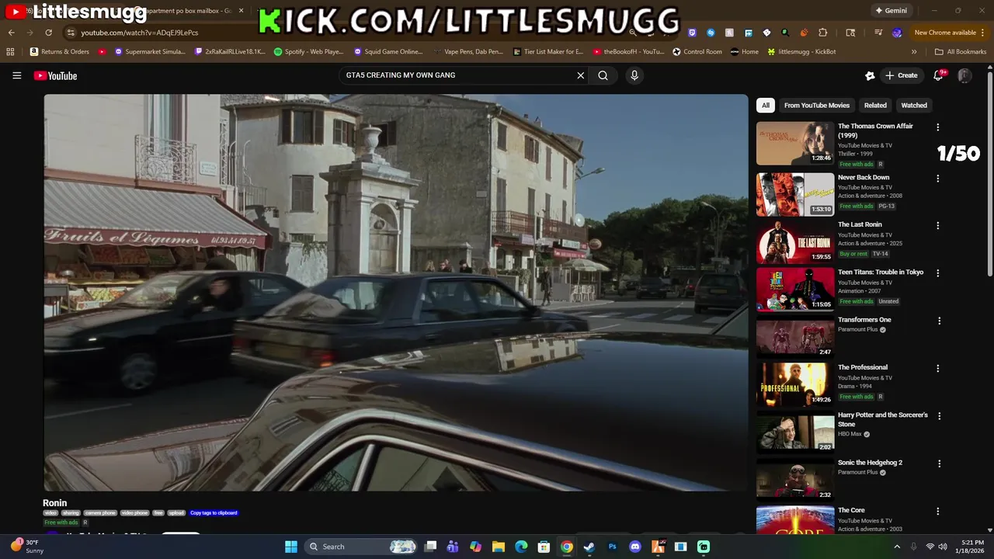Image resolution: width=994 pixels, height=559 pixels.
Task: Open options menu for The Thomas Crown Affair
Action: point(938,127)
